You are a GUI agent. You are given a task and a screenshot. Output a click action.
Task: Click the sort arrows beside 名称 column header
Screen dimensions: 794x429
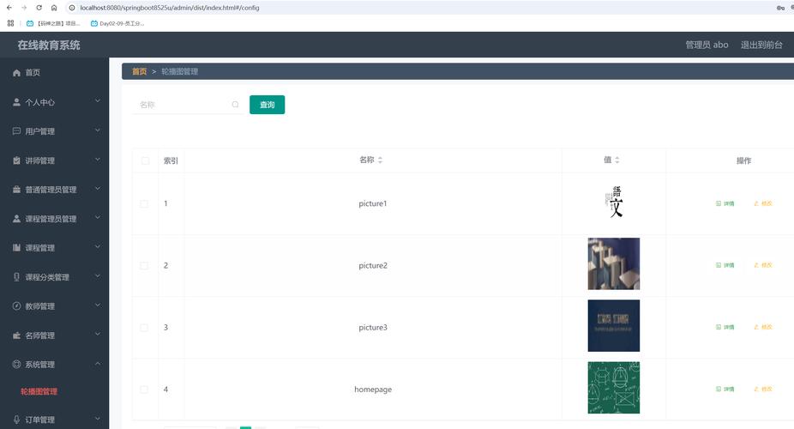coord(380,160)
